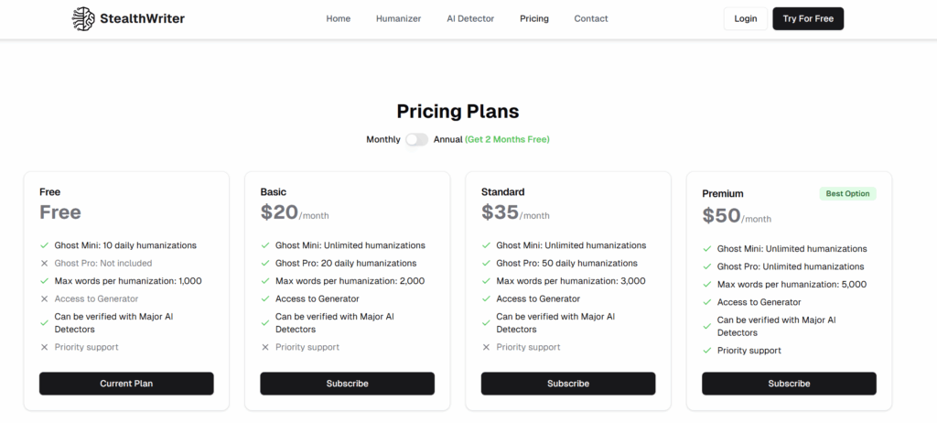The height and width of the screenshot is (423, 937).
Task: Click the checkmark beside Premium Priority support
Action: point(707,351)
